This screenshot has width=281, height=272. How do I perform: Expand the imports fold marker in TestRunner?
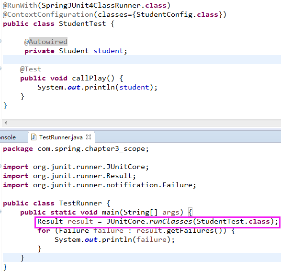pos(0,166)
